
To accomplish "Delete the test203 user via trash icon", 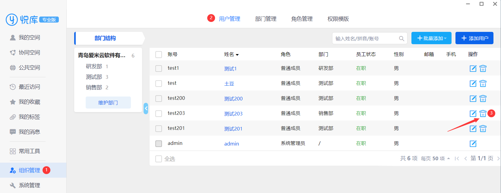I will coord(483,114).
